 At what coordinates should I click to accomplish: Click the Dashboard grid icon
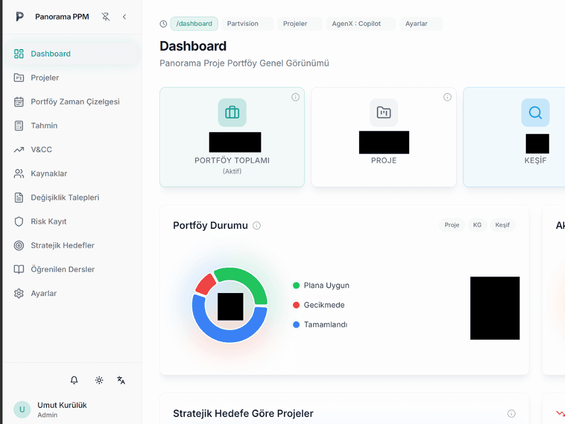pos(19,54)
